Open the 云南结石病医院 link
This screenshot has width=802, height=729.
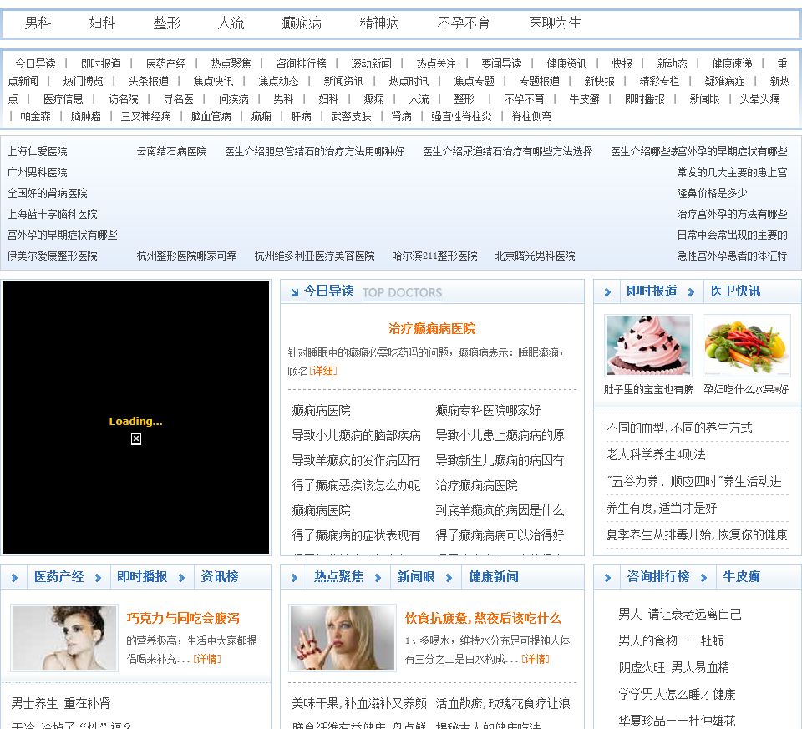point(171,151)
